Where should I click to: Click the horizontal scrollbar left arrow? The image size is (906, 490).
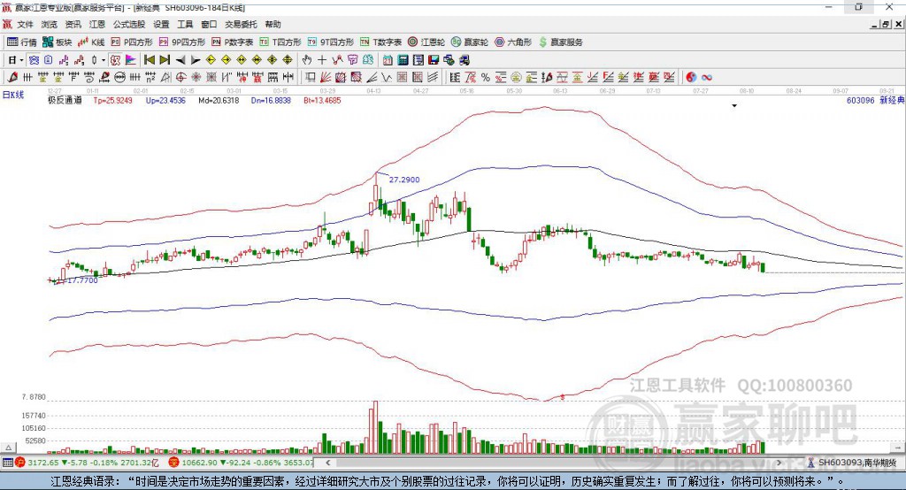coord(327,463)
